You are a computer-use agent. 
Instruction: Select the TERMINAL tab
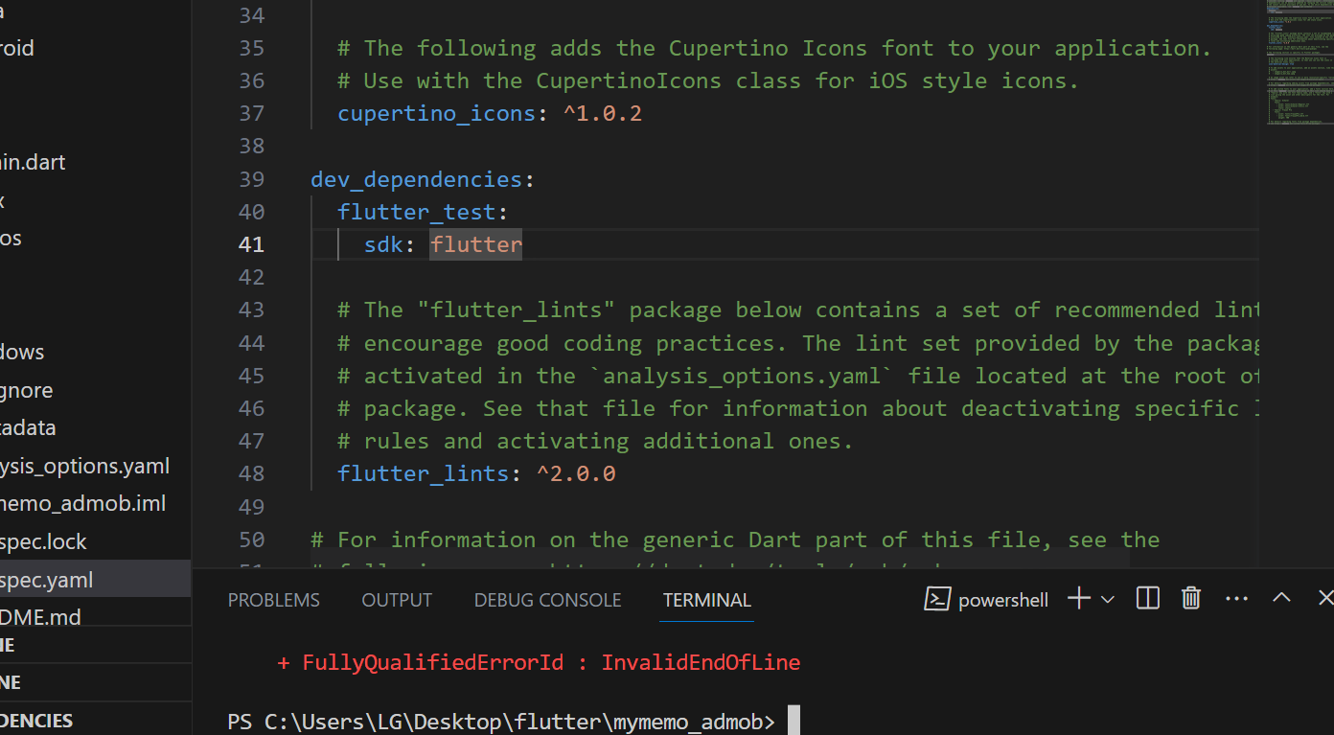click(x=707, y=600)
